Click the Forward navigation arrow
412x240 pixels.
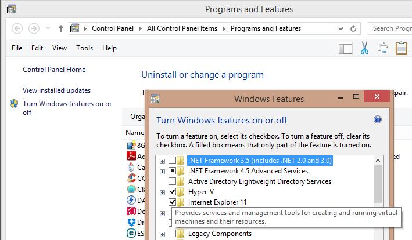click(x=34, y=28)
